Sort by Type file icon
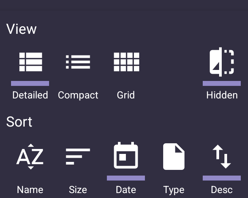The height and width of the screenshot is (198, 248). click(x=174, y=157)
